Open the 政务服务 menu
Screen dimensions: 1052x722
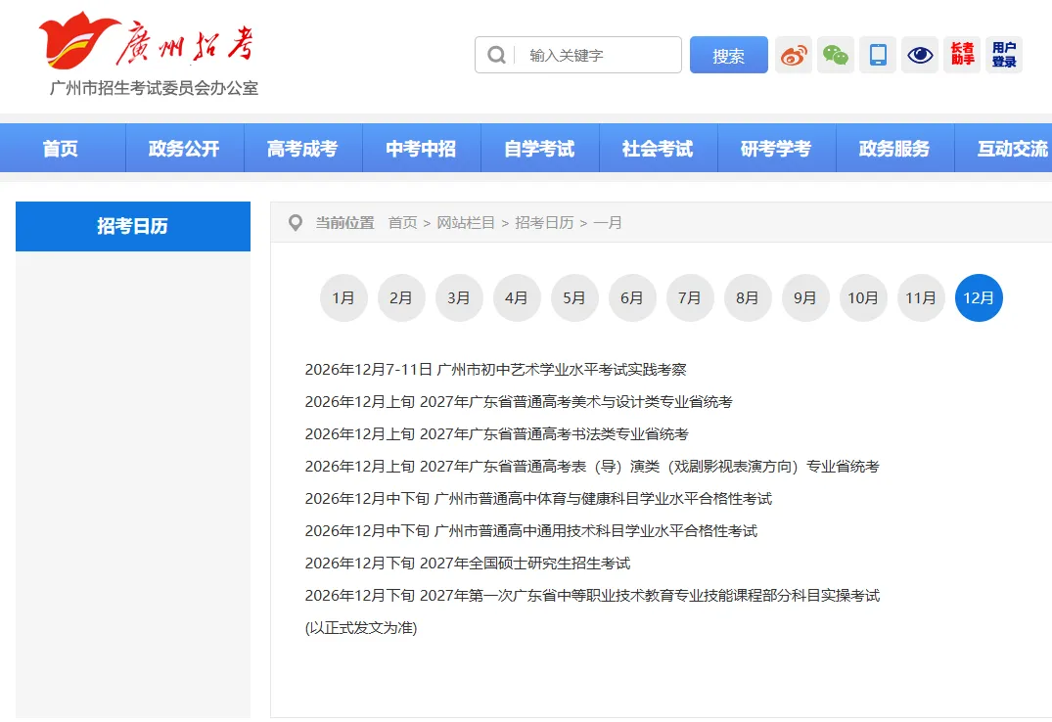point(894,148)
